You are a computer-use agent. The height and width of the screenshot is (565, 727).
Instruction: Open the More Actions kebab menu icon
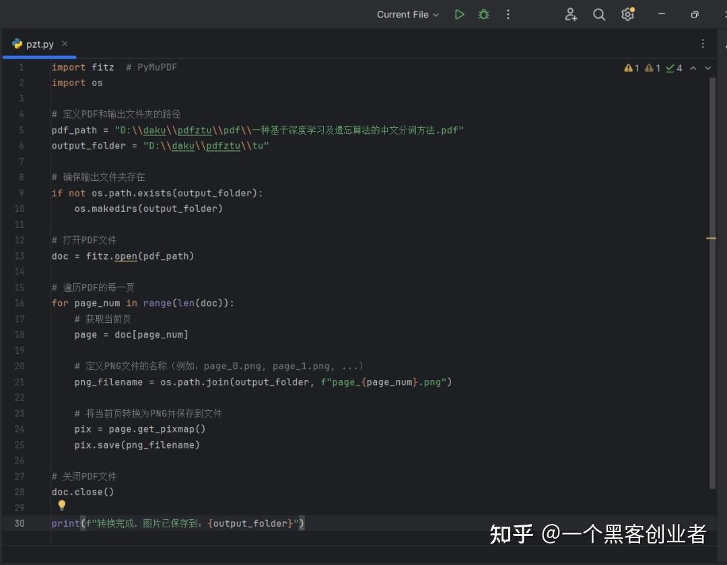point(508,14)
